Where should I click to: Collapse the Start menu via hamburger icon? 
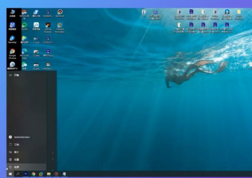click(11, 75)
